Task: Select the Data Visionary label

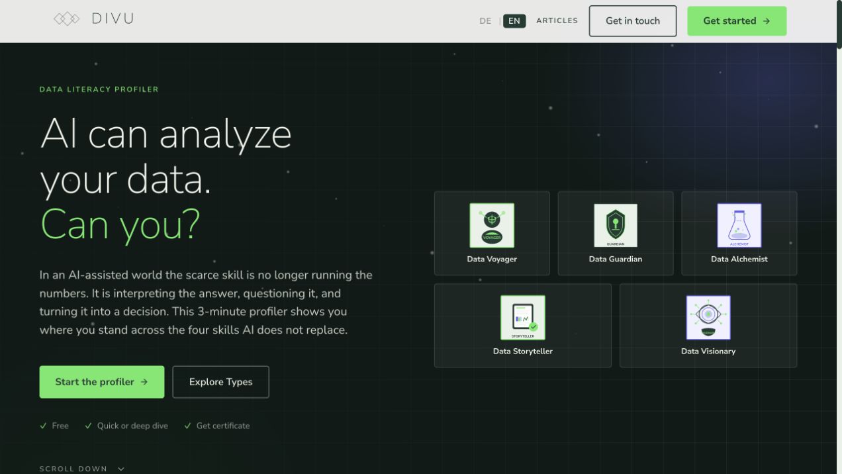Action: [x=708, y=351]
